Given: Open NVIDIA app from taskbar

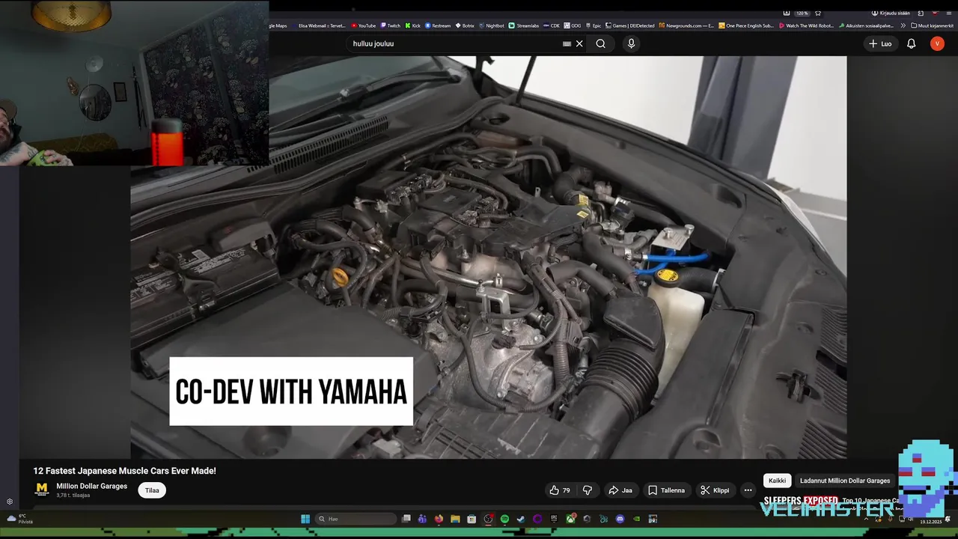Looking at the screenshot, I should [636, 519].
